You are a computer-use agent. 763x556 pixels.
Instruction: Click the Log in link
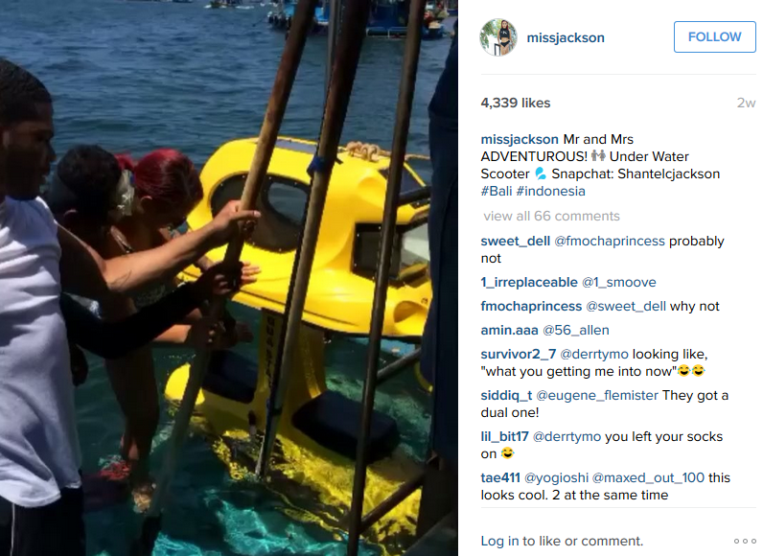click(499, 541)
